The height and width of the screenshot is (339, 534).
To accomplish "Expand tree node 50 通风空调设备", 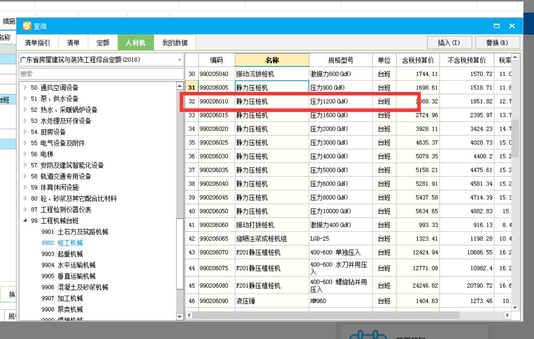I will pyautogui.click(x=25, y=87).
